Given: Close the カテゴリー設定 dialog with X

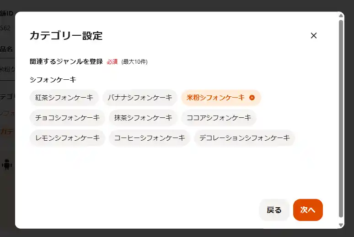Looking at the screenshot, I should click(314, 36).
